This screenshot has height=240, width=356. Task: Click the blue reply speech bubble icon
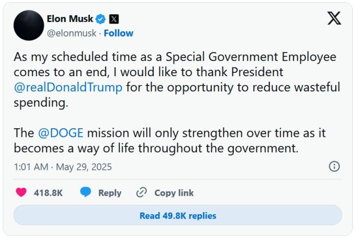[85, 192]
